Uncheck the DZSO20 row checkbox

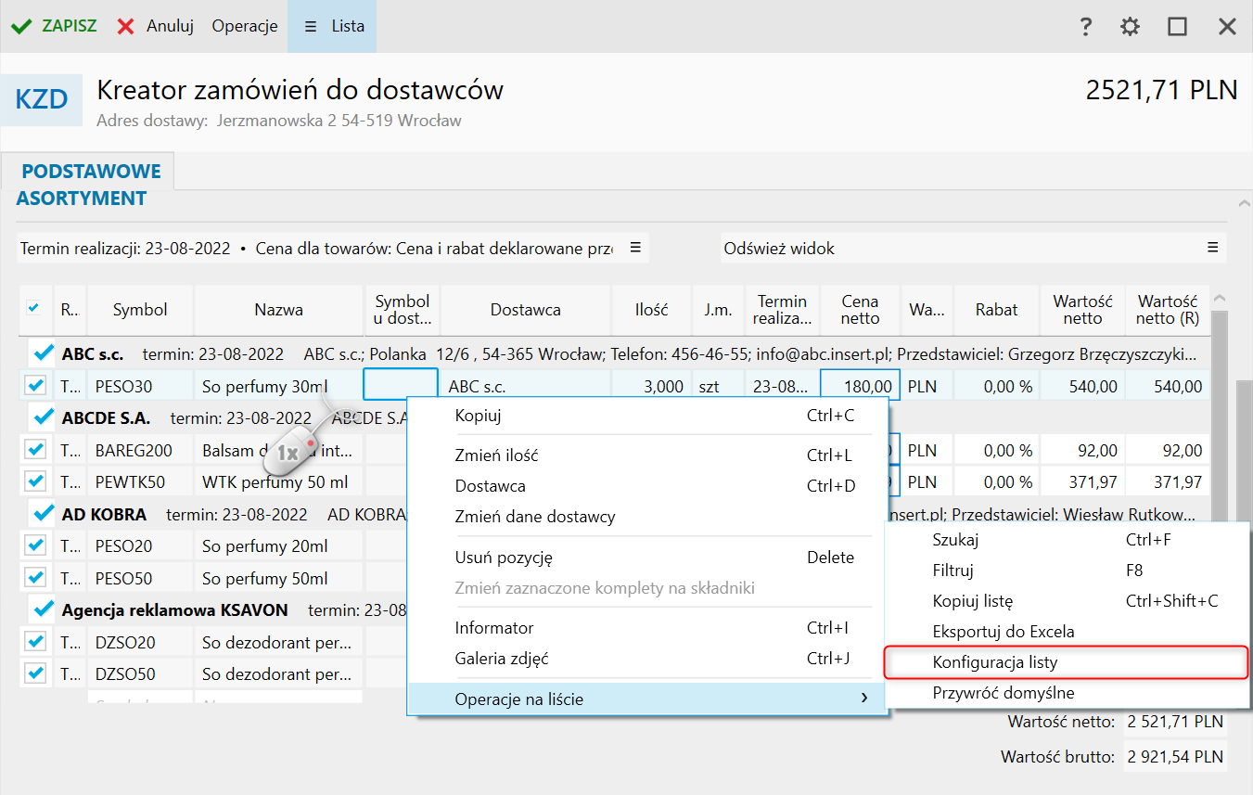point(35,642)
